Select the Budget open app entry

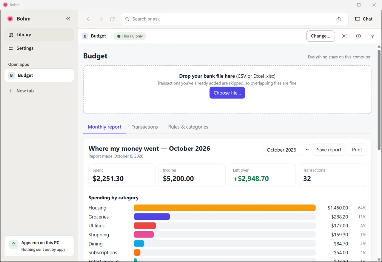pos(39,75)
